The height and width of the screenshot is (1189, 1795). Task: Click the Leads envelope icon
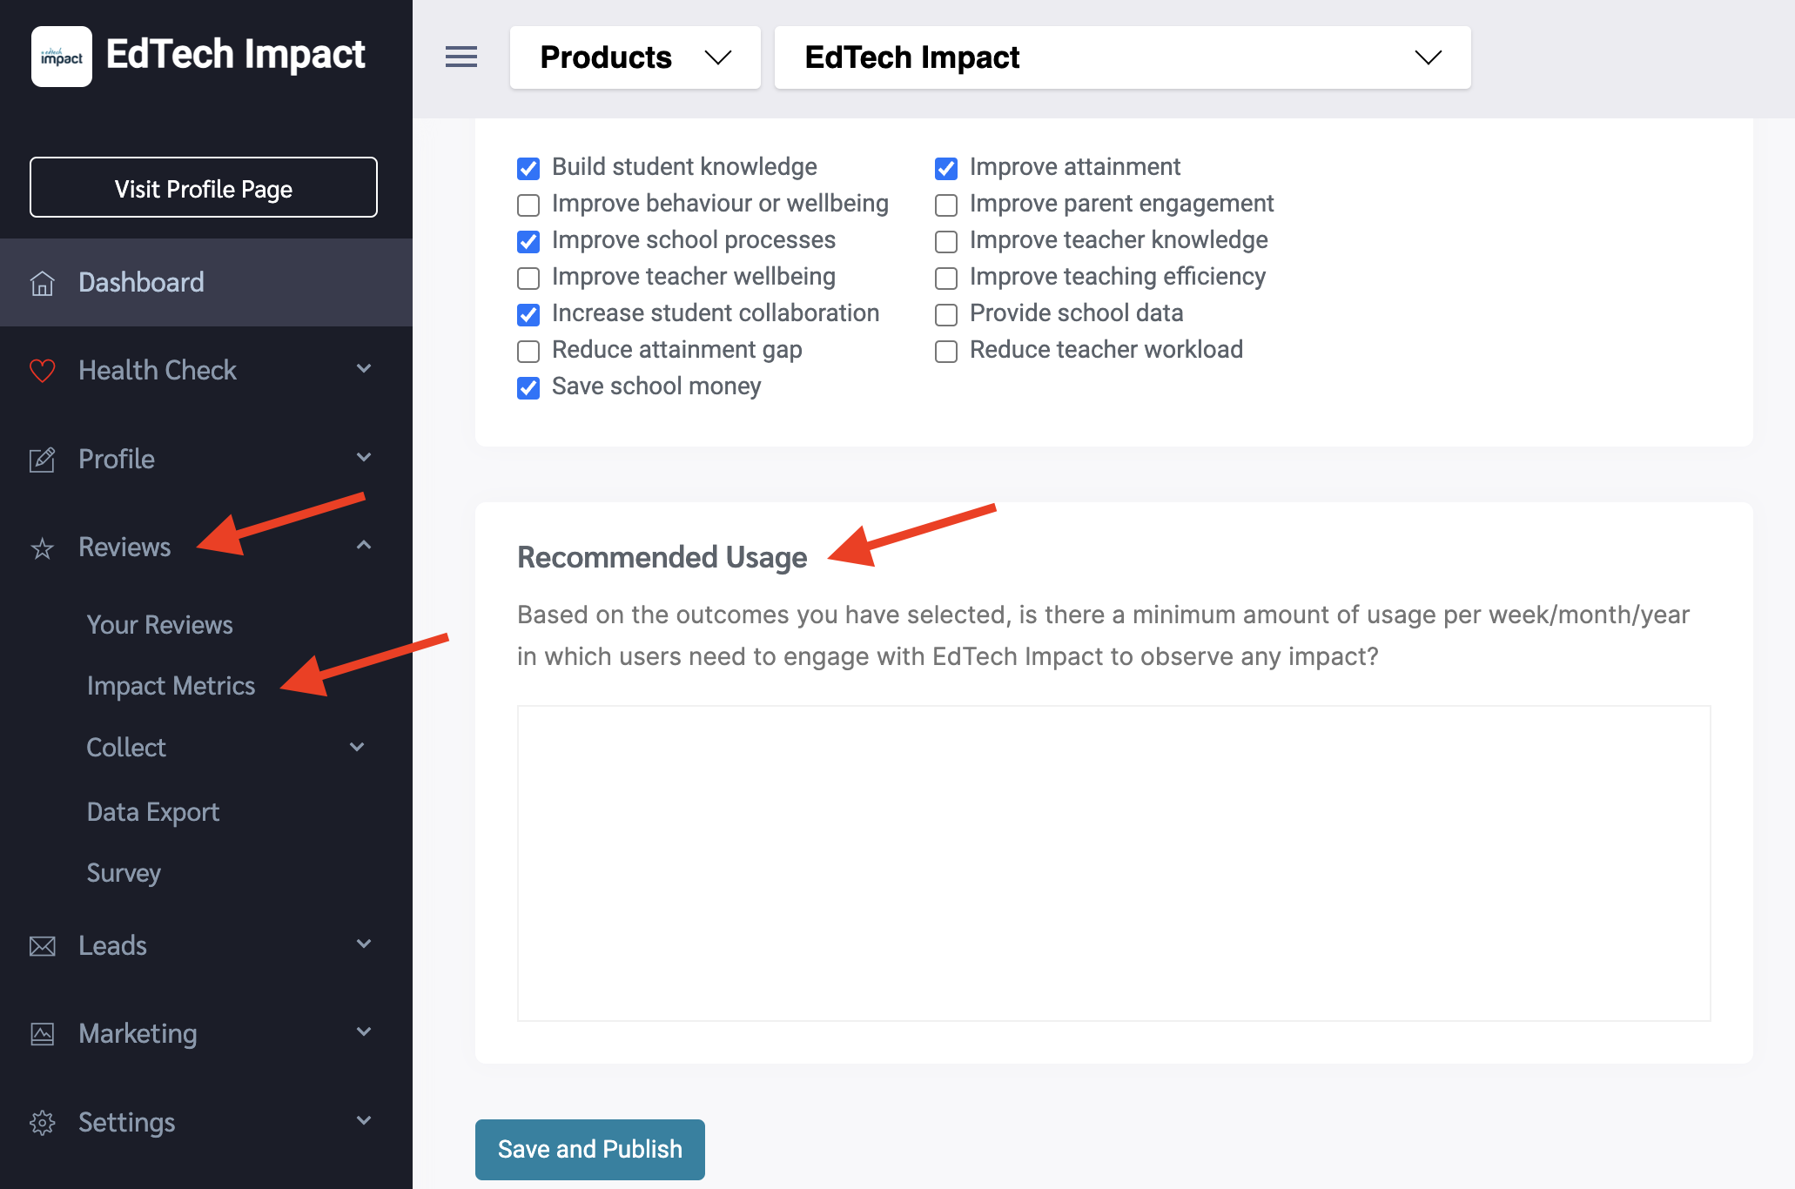(x=42, y=946)
